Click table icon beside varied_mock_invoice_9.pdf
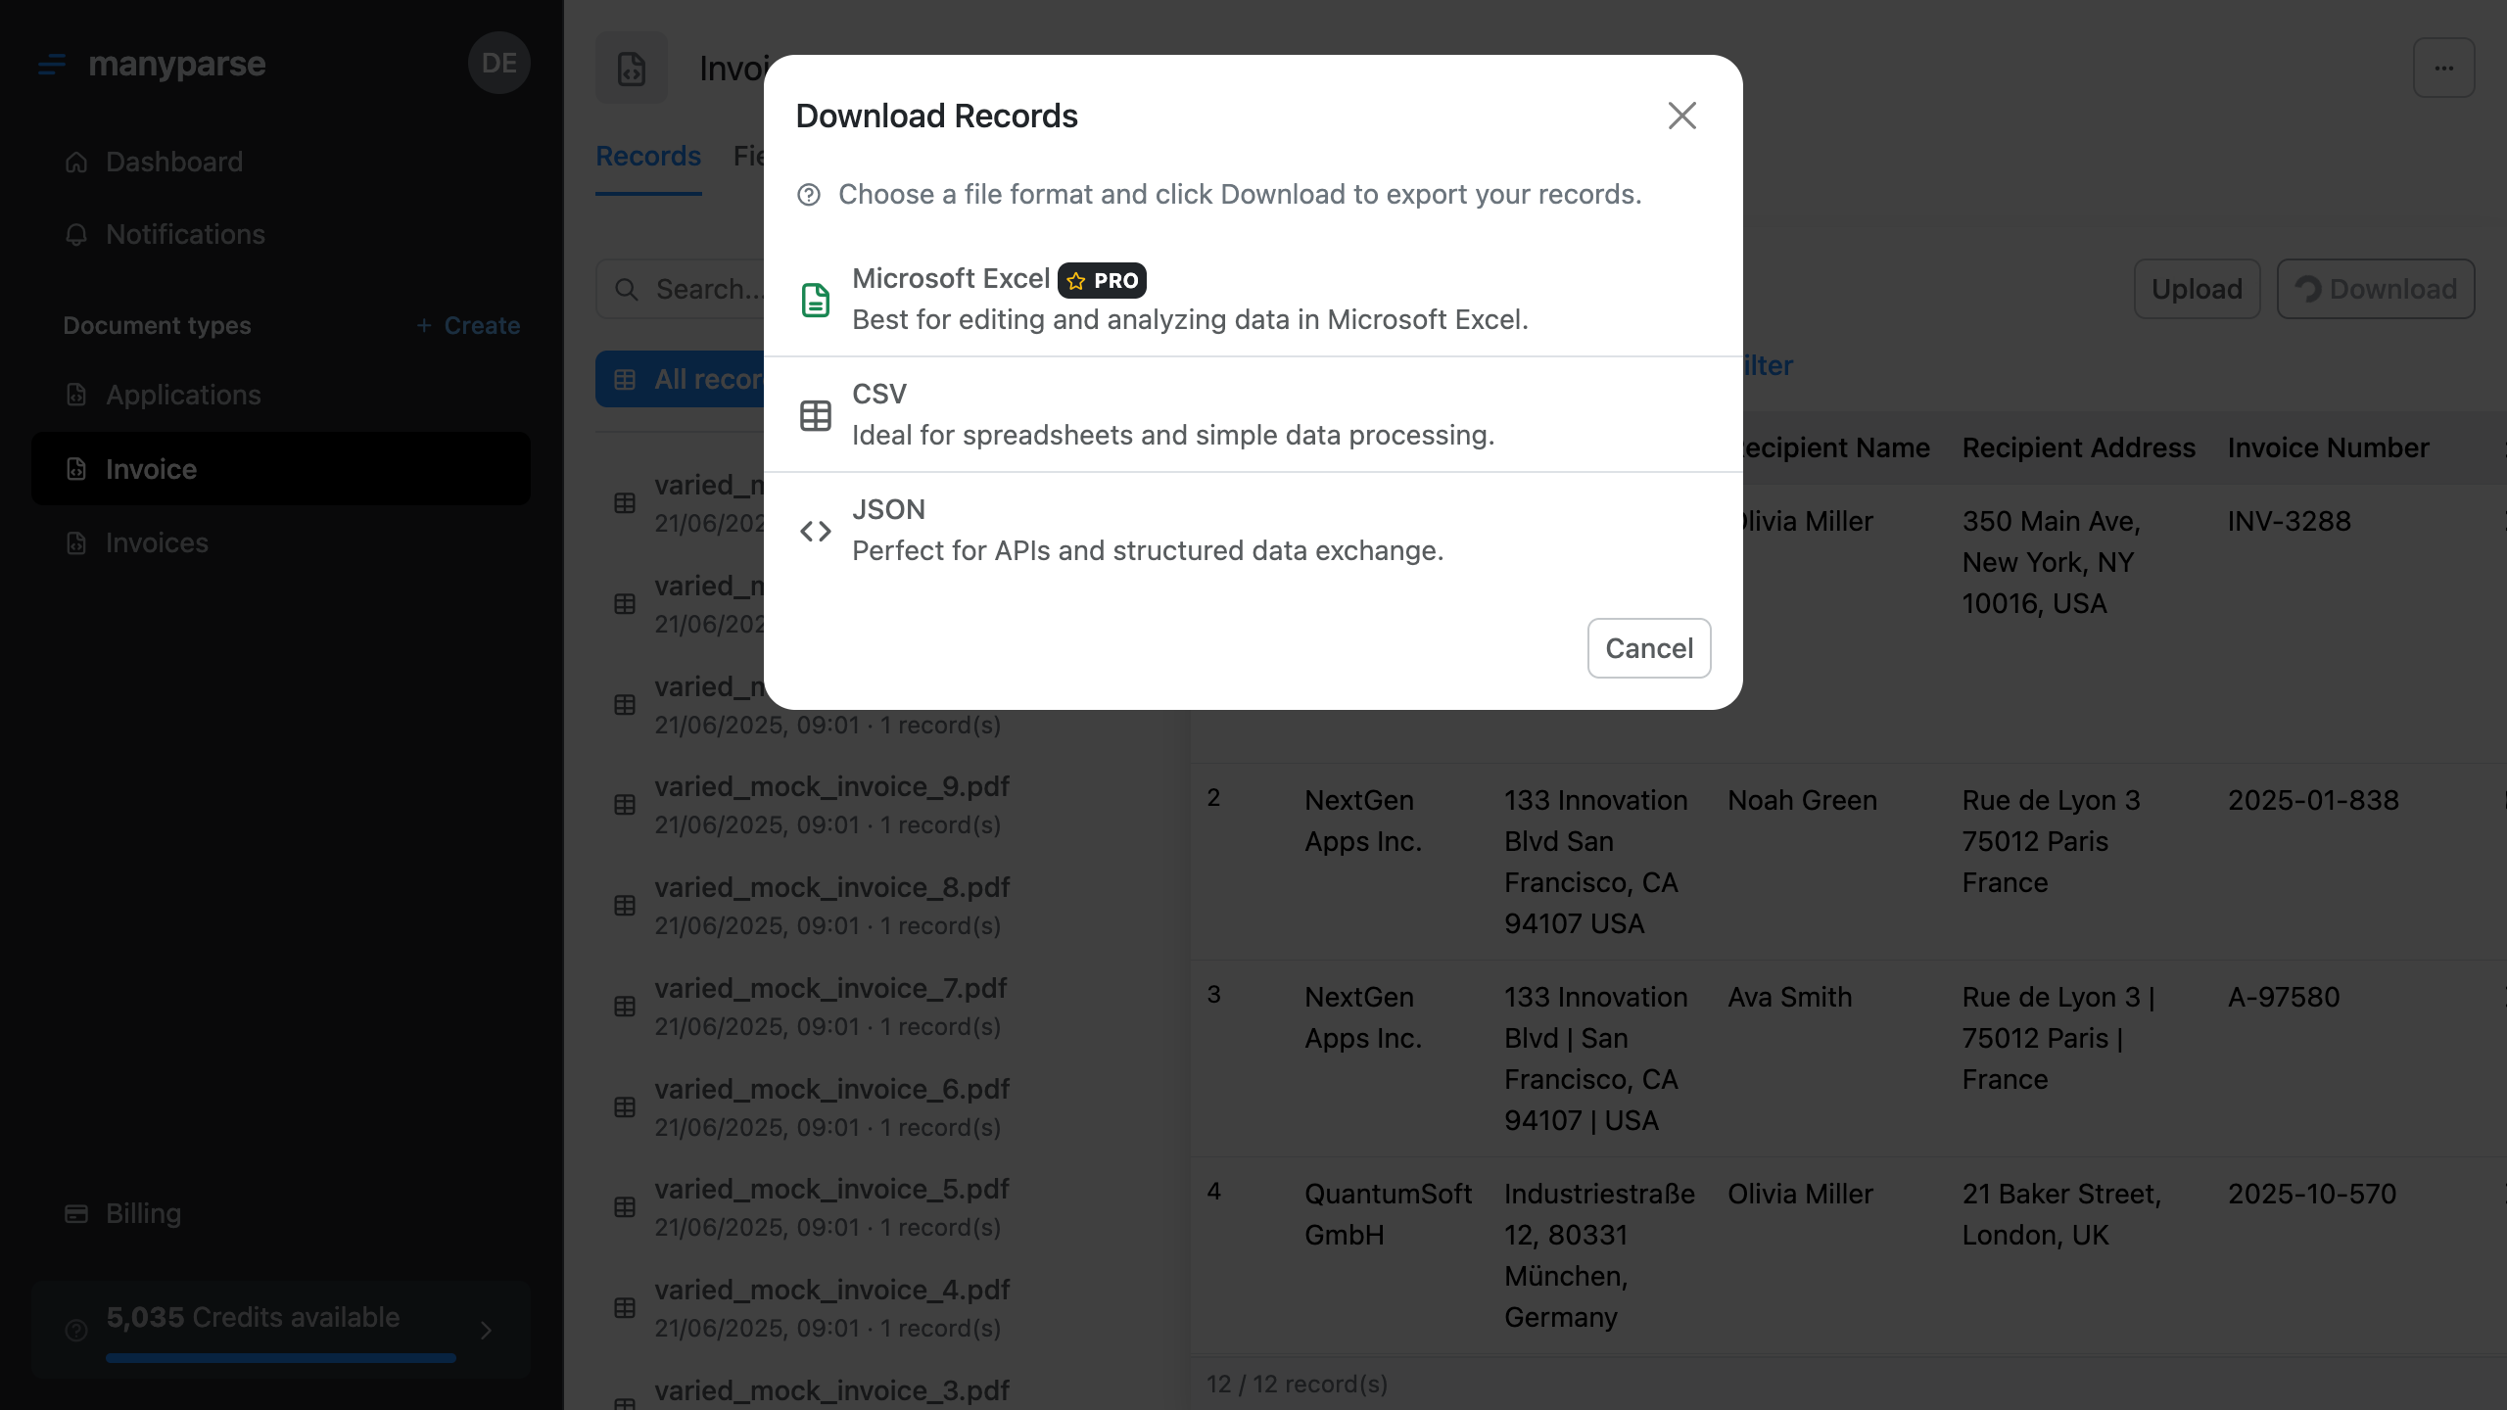Image resolution: width=2507 pixels, height=1410 pixels. pyautogui.click(x=625, y=805)
